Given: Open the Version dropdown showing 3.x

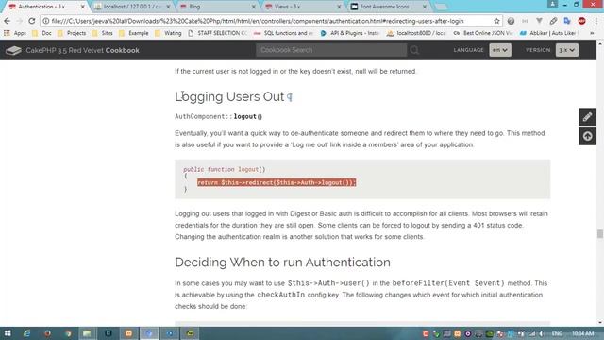Looking at the screenshot, I should [566, 50].
